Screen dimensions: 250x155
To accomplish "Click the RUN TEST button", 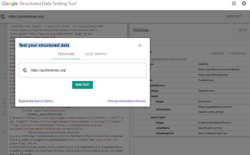I will coord(82,85).
